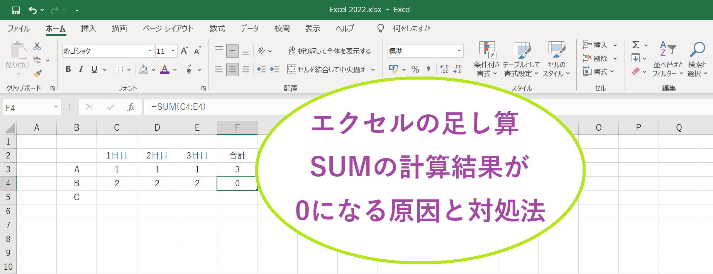
Task: Center cell text horizontally
Action: pos(232,70)
